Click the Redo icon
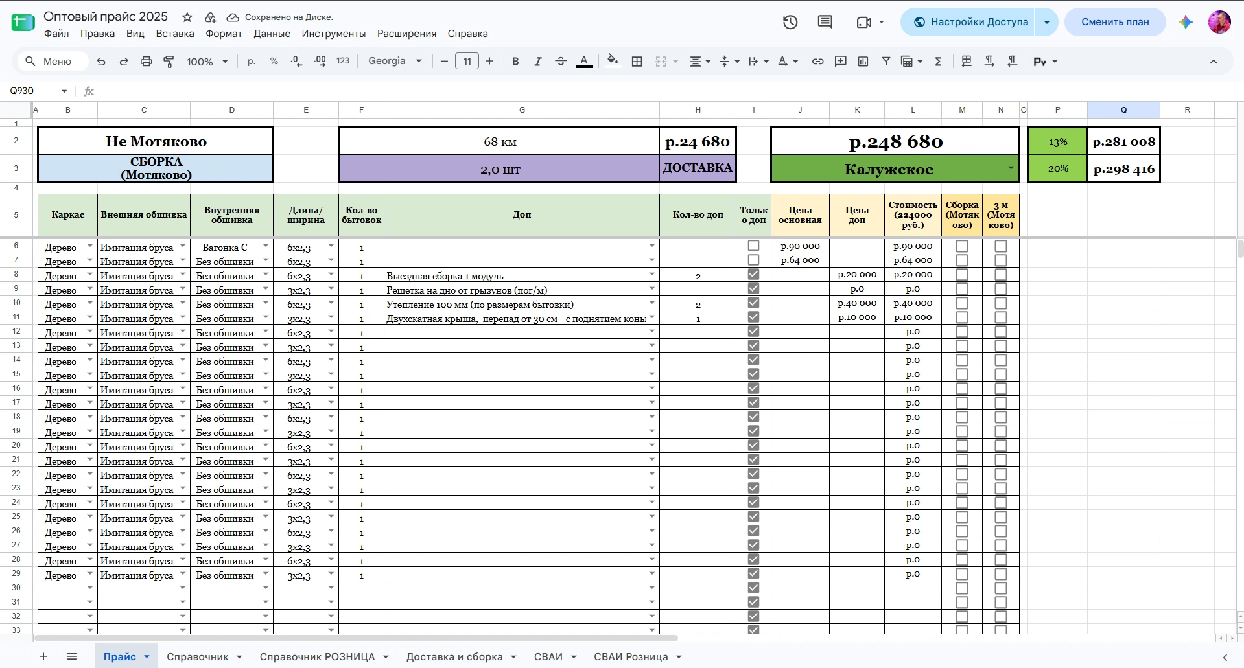This screenshot has height=668, width=1244. click(124, 62)
